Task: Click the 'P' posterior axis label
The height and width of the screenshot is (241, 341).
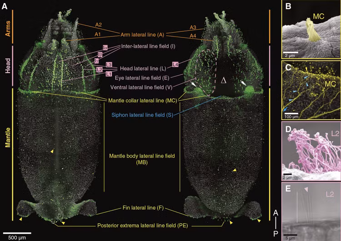Action: click(x=276, y=234)
